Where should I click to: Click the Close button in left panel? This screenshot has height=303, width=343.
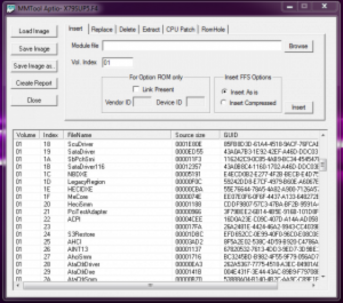click(34, 100)
